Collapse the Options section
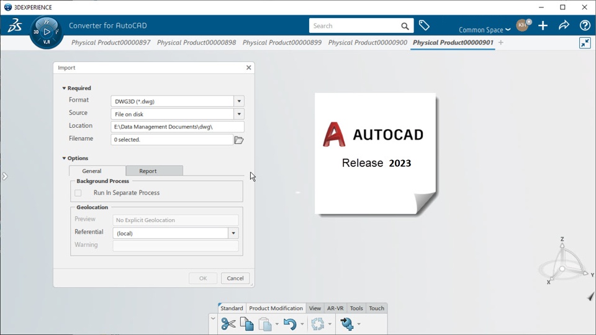 tap(64, 158)
